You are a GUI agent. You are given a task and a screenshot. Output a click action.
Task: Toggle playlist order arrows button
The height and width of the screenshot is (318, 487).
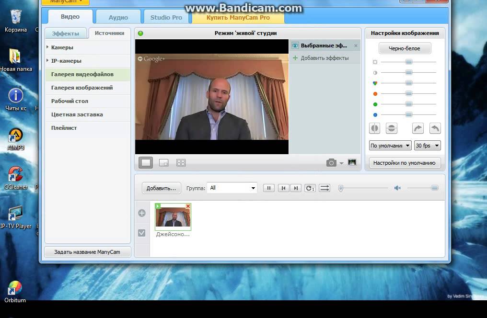[325, 188]
